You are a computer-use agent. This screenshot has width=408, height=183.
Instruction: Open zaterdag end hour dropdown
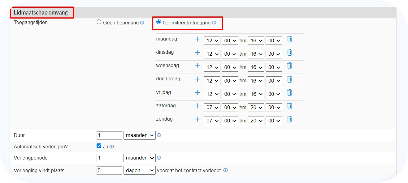click(x=256, y=107)
